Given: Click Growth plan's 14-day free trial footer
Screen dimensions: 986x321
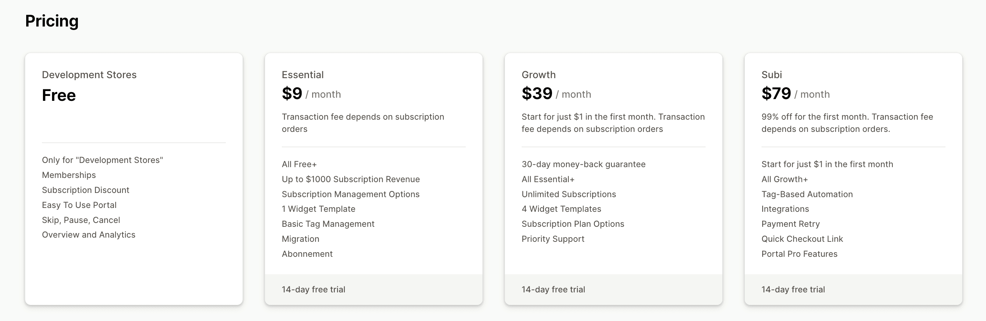Looking at the screenshot, I should coord(613,289).
